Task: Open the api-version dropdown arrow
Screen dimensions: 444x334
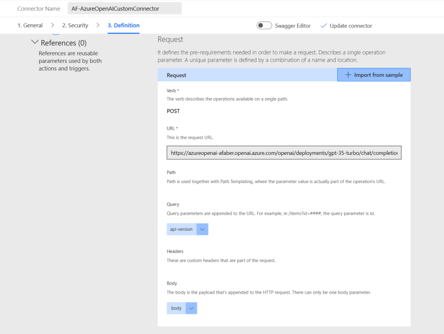Action: (202, 229)
